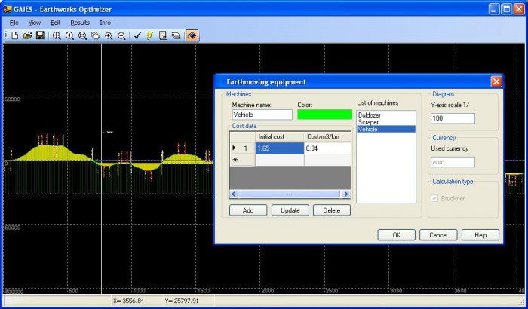Click the Y= 25797.91 status bar value
The image size is (528, 309).
coord(182,301)
